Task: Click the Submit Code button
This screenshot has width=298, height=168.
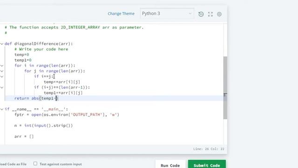Action: tap(207, 165)
